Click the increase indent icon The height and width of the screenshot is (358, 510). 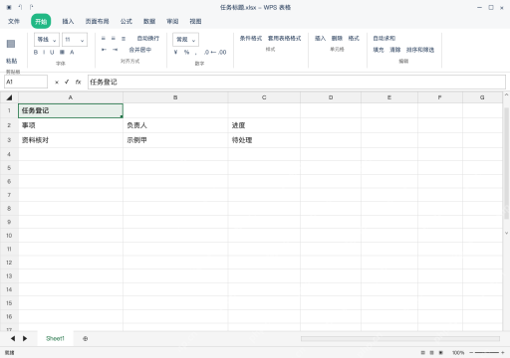coord(115,50)
